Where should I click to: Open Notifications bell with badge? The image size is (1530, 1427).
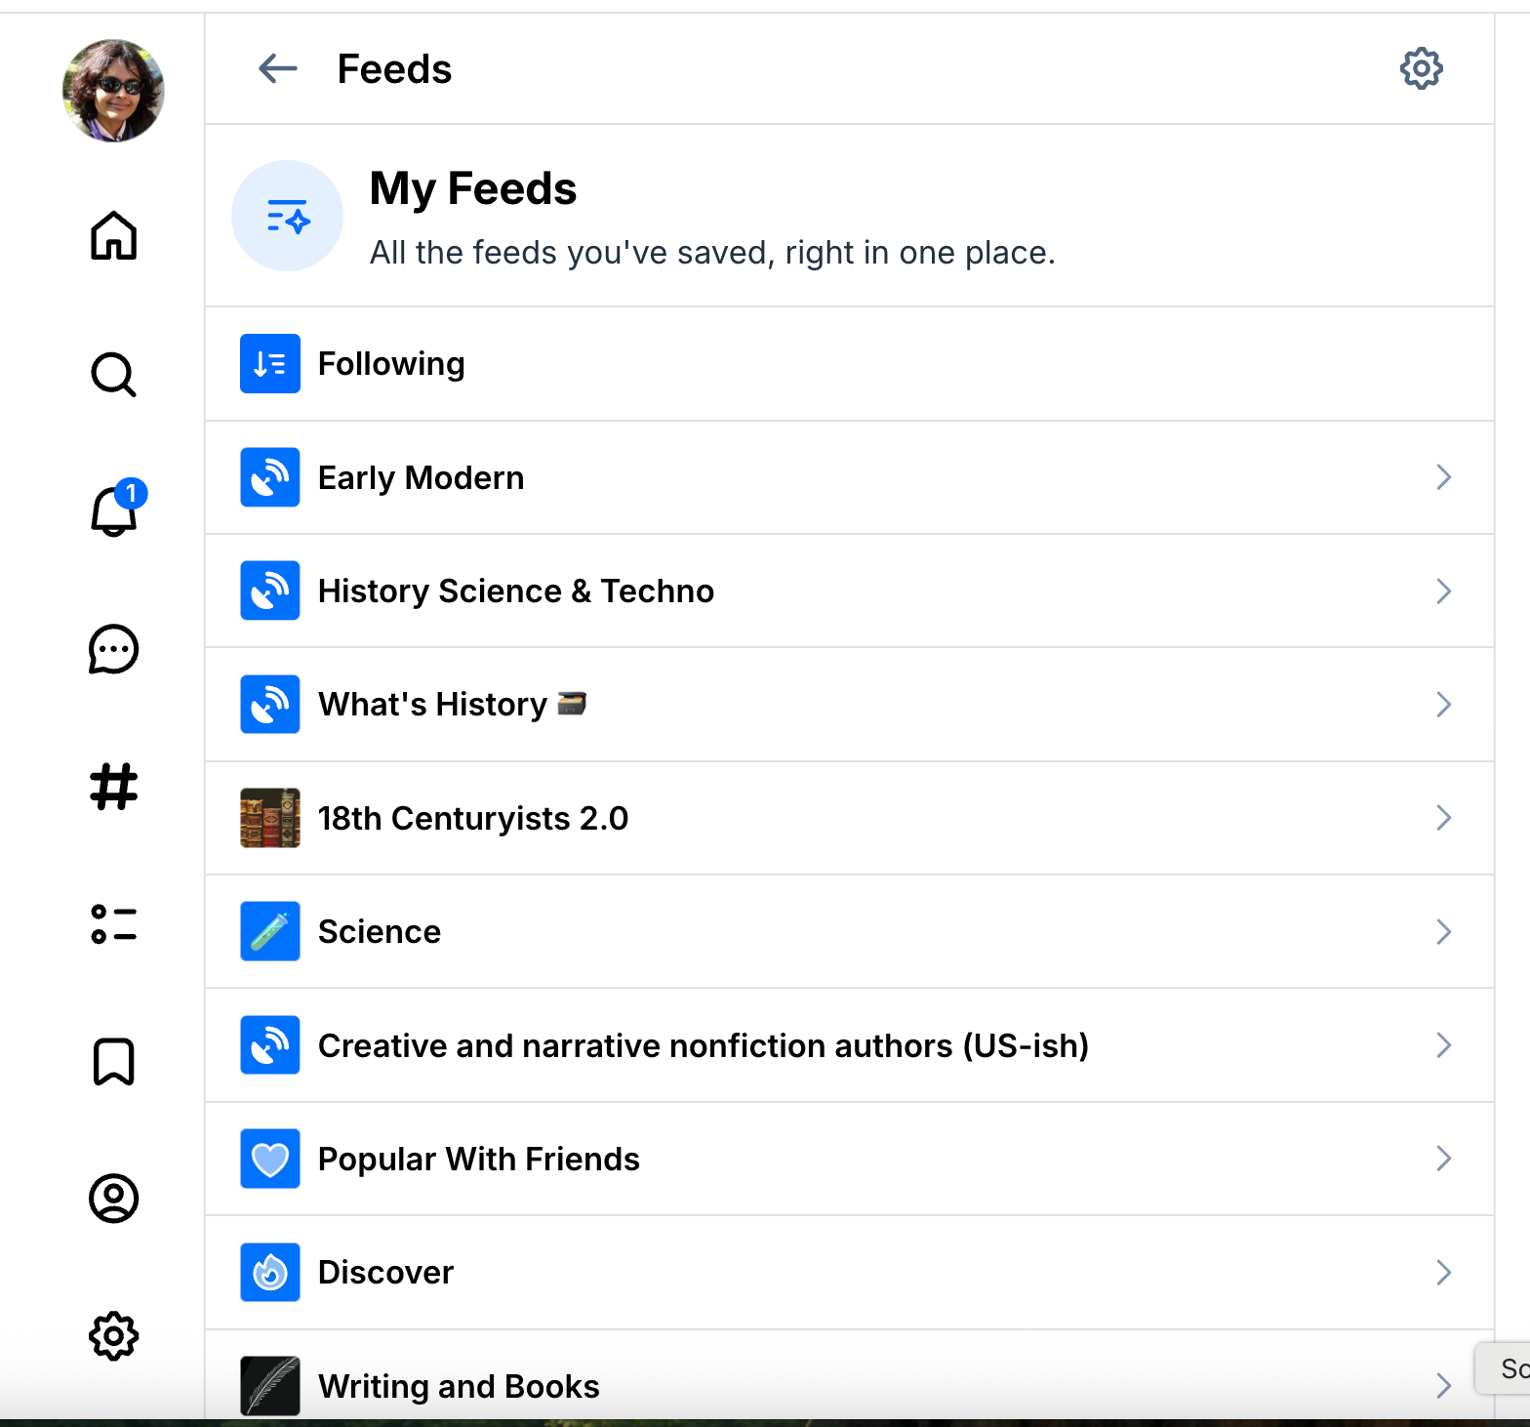pyautogui.click(x=114, y=510)
